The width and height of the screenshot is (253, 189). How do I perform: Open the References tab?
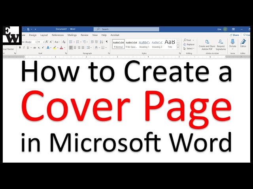(x=58, y=35)
